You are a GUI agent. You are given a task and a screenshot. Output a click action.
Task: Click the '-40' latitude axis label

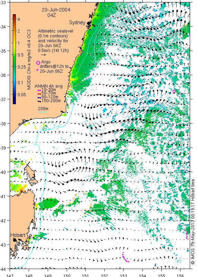click(x=3, y=172)
